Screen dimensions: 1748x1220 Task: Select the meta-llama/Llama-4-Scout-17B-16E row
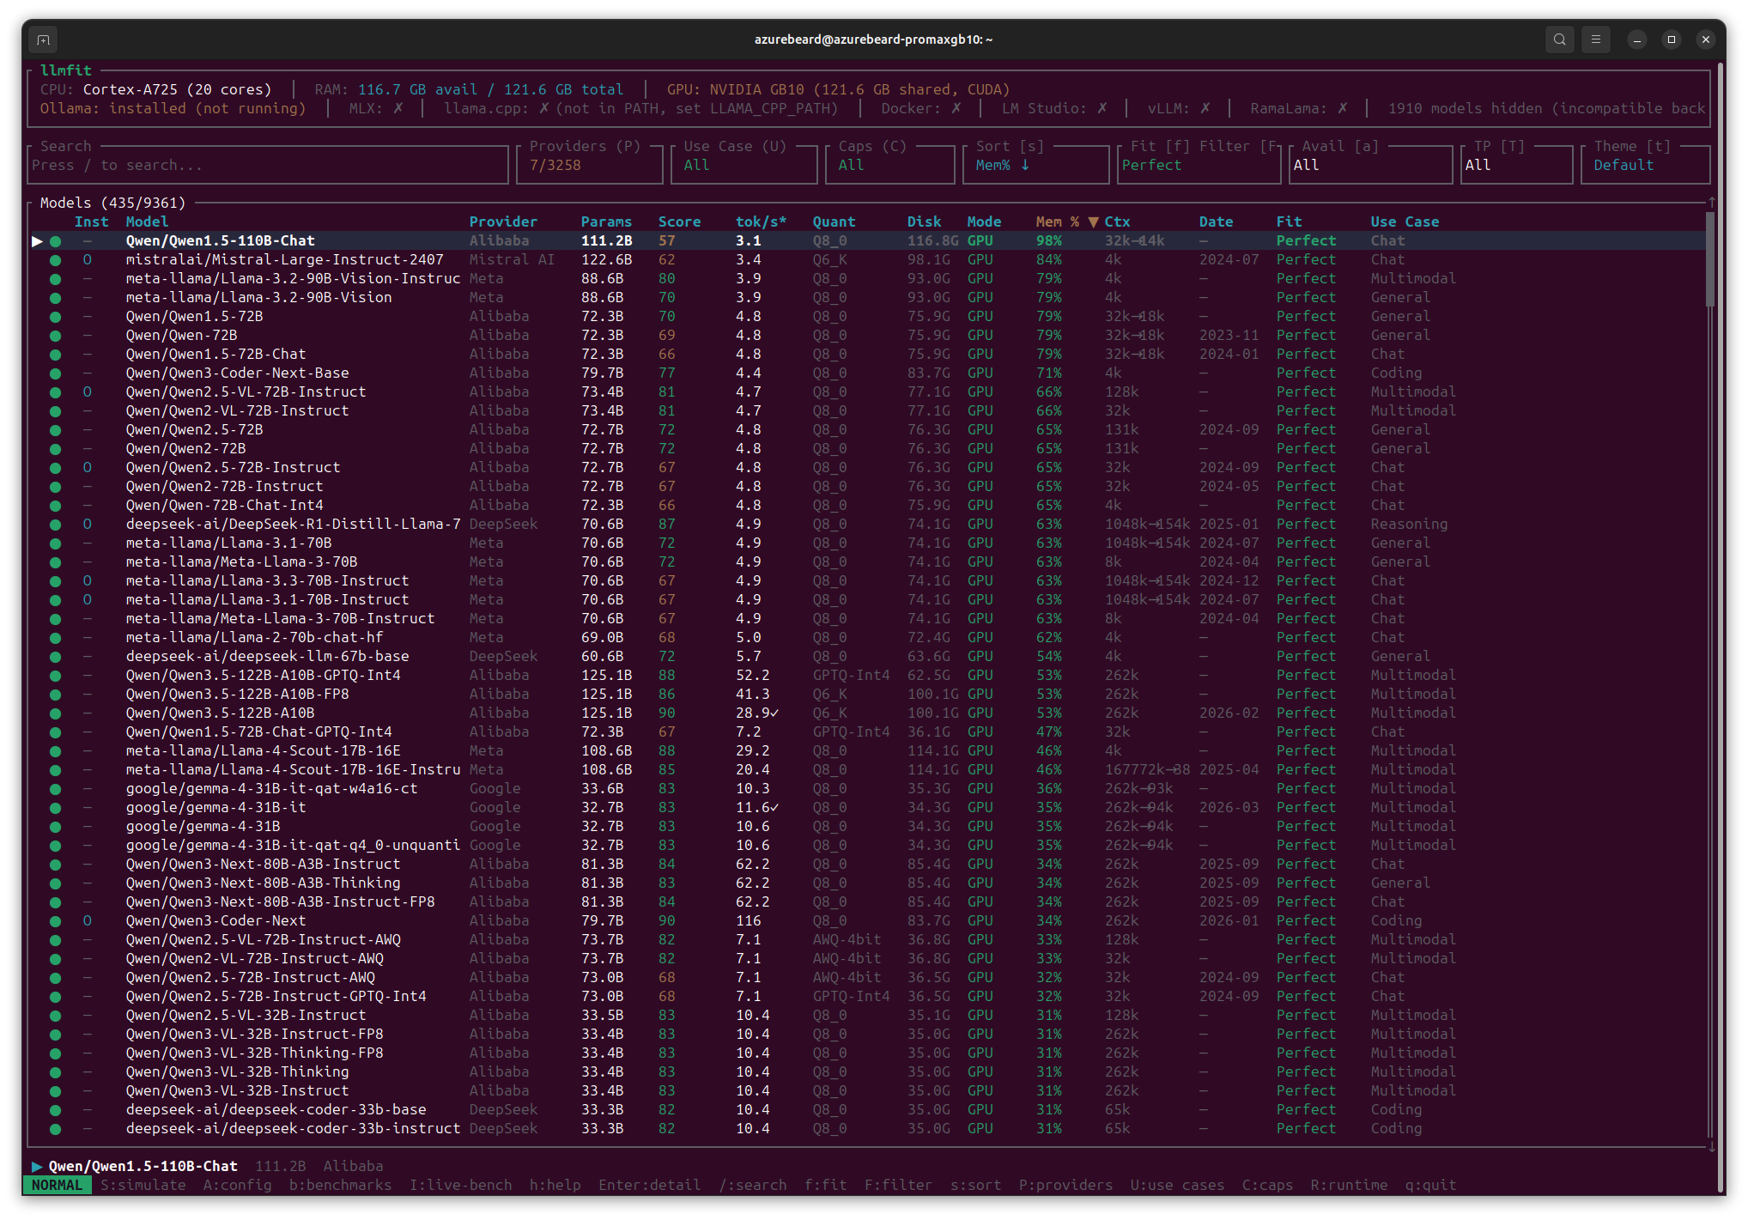pyautogui.click(x=867, y=751)
